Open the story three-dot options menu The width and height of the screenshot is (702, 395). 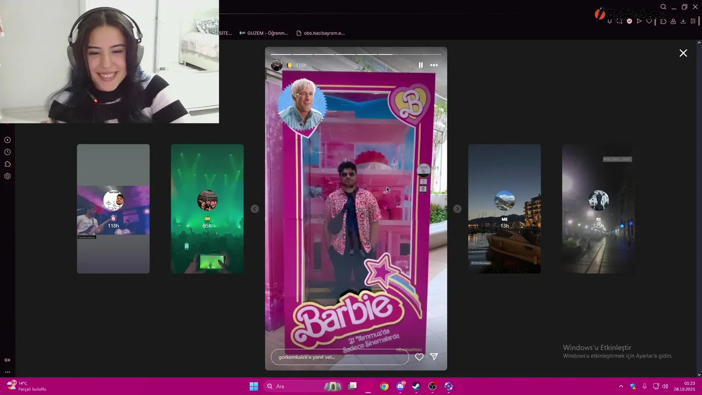tap(434, 65)
